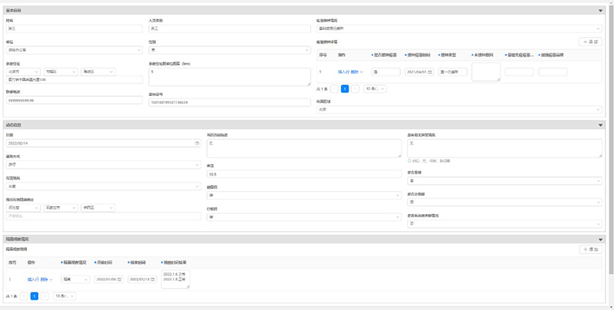The image size is (614, 310).
Task: Focus the detailed home address field ending in 508
Action: pos(75,79)
